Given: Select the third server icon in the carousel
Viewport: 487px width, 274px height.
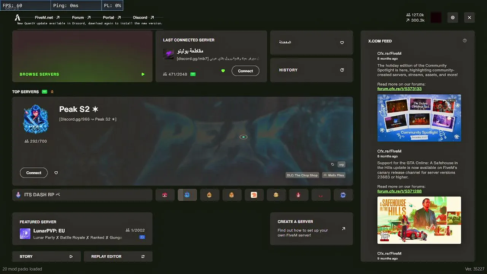Looking at the screenshot, I should coord(209,195).
